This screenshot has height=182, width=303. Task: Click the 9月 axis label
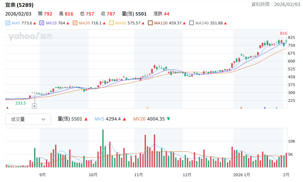tap(42, 175)
